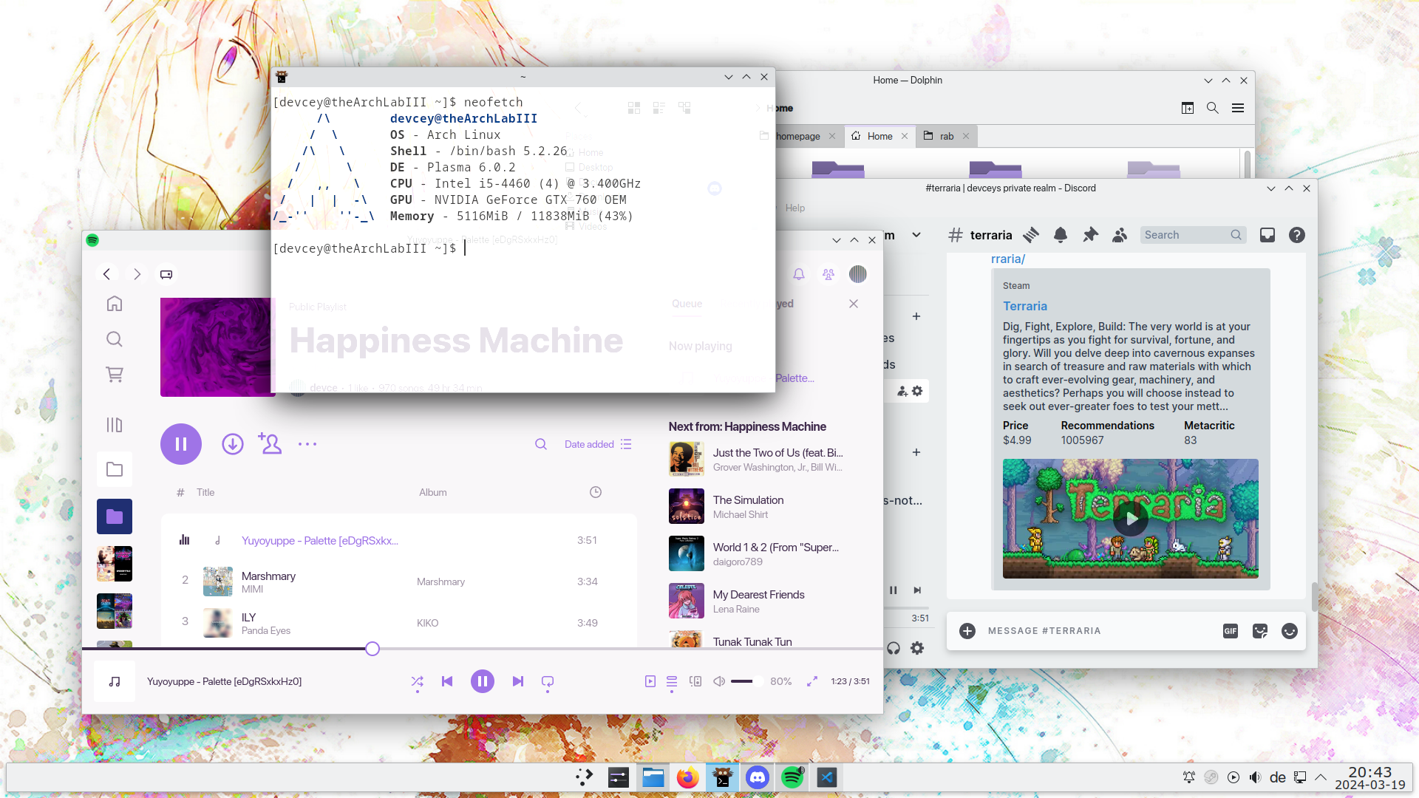Screen dimensions: 1419x798
Task: Play Marshmary by MIMI track row
Action: [399, 582]
